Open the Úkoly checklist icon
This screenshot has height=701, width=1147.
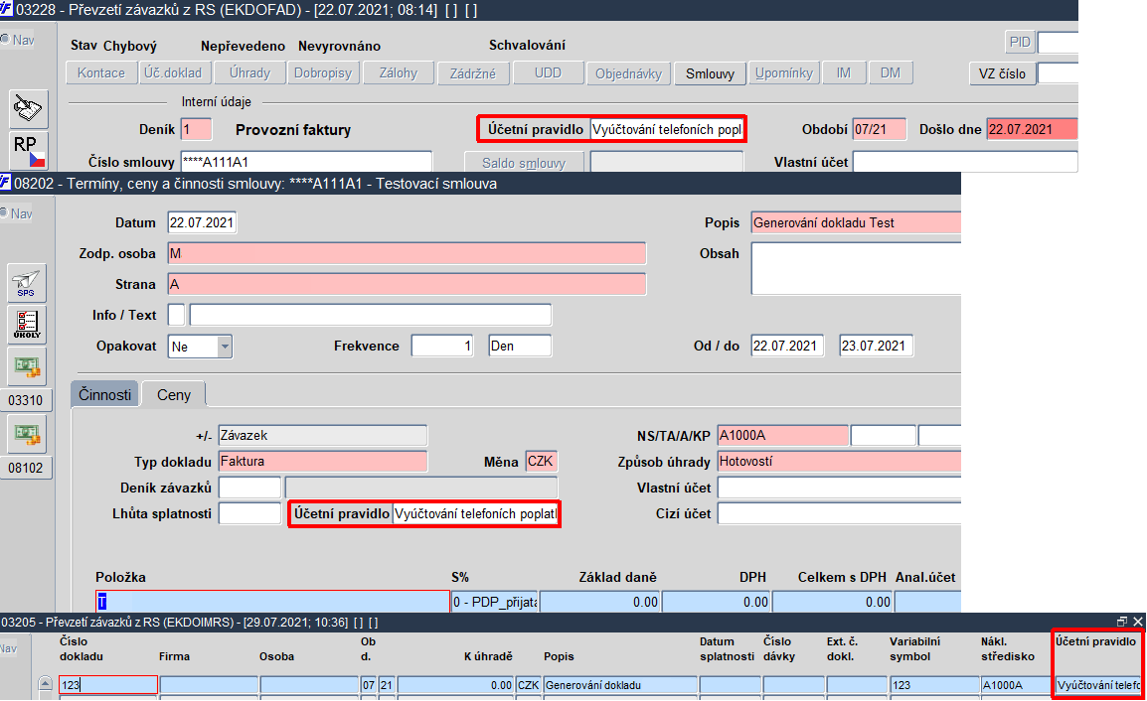[x=26, y=324]
